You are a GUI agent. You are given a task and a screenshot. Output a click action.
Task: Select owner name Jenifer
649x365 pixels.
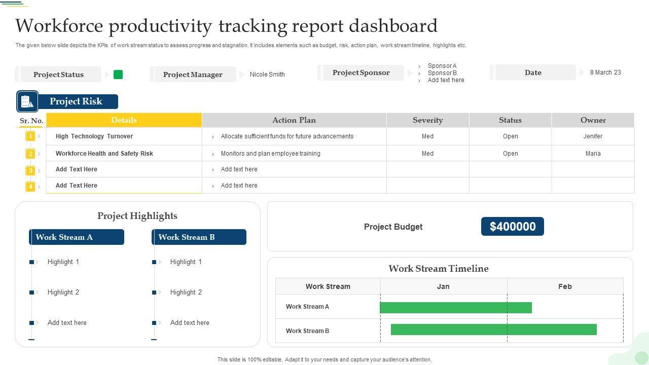coord(593,136)
